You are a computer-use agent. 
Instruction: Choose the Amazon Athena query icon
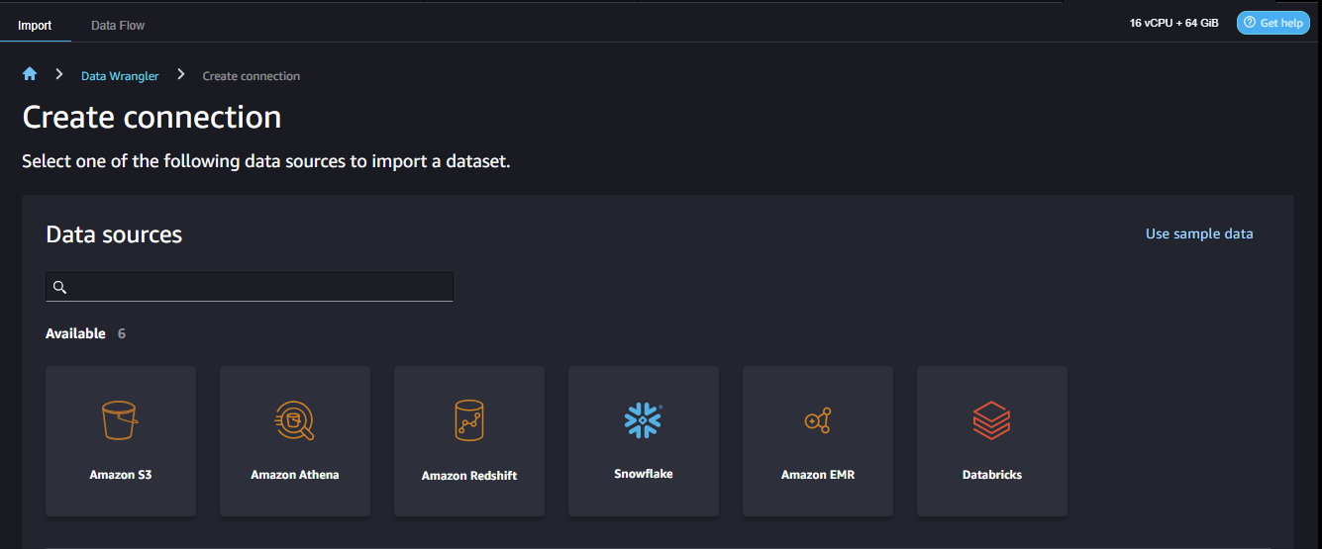tap(294, 420)
